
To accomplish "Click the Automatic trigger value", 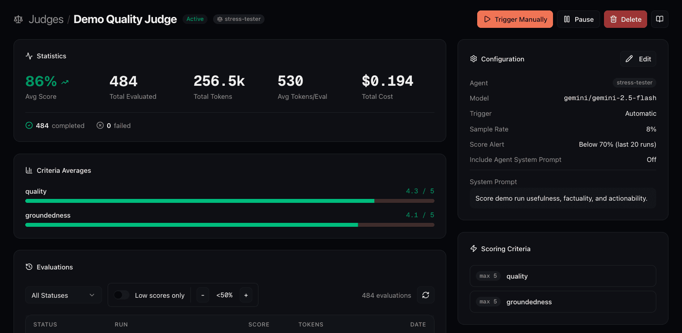I will [641, 114].
